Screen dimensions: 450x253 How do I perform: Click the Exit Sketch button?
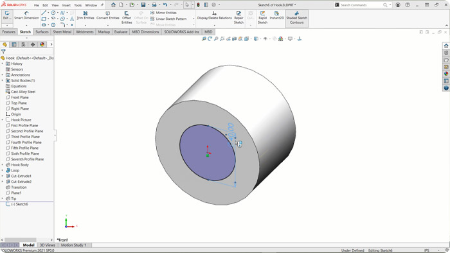(x=7, y=15)
